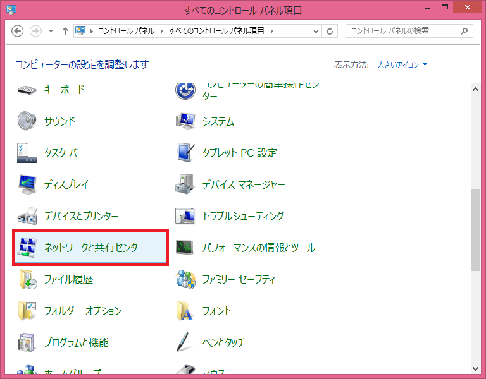Open Programs and Features (プログラムと機能) icon
This screenshot has width=486, height=379.
click(x=27, y=342)
